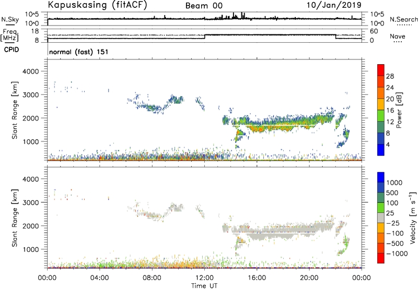Click the frequency trace step-up at 12:00
The width and height of the screenshot is (418, 289).
pyautogui.click(x=204, y=37)
